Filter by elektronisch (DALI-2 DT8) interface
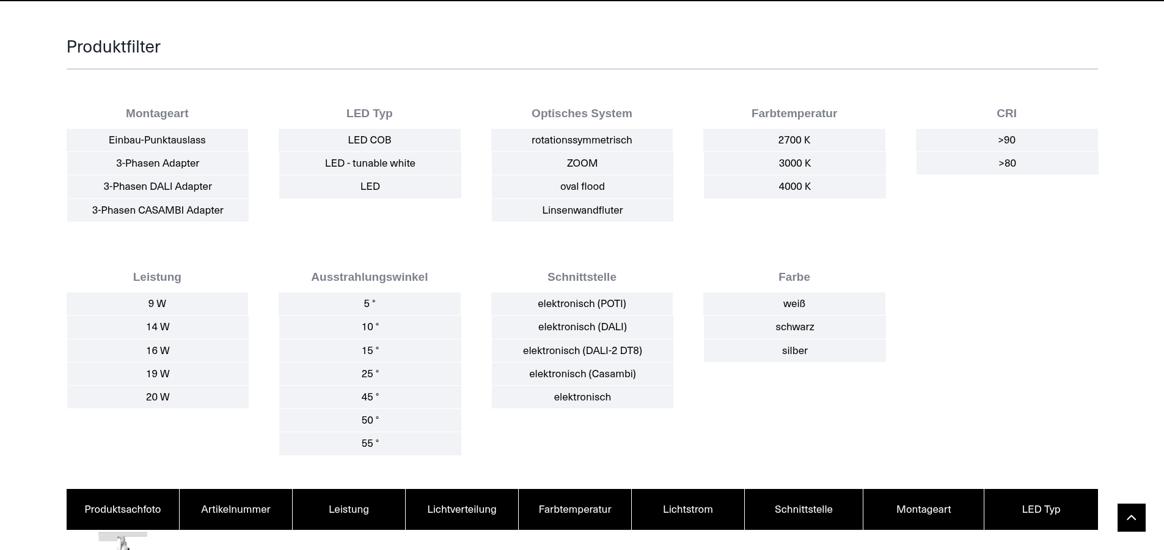The height and width of the screenshot is (550, 1164). [x=582, y=351]
